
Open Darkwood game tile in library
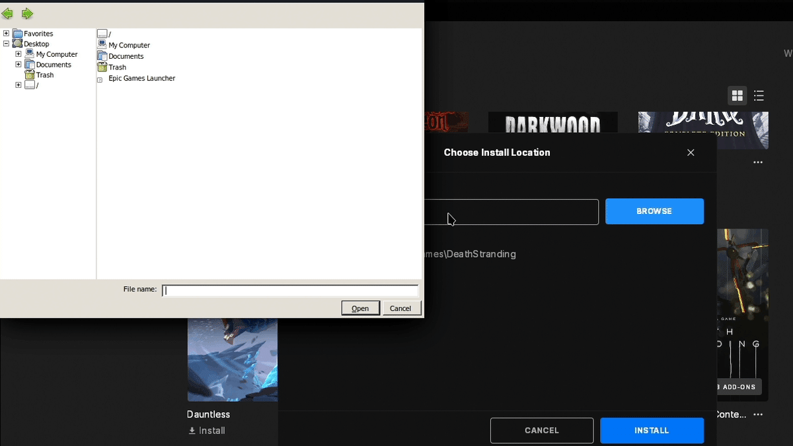click(553, 122)
